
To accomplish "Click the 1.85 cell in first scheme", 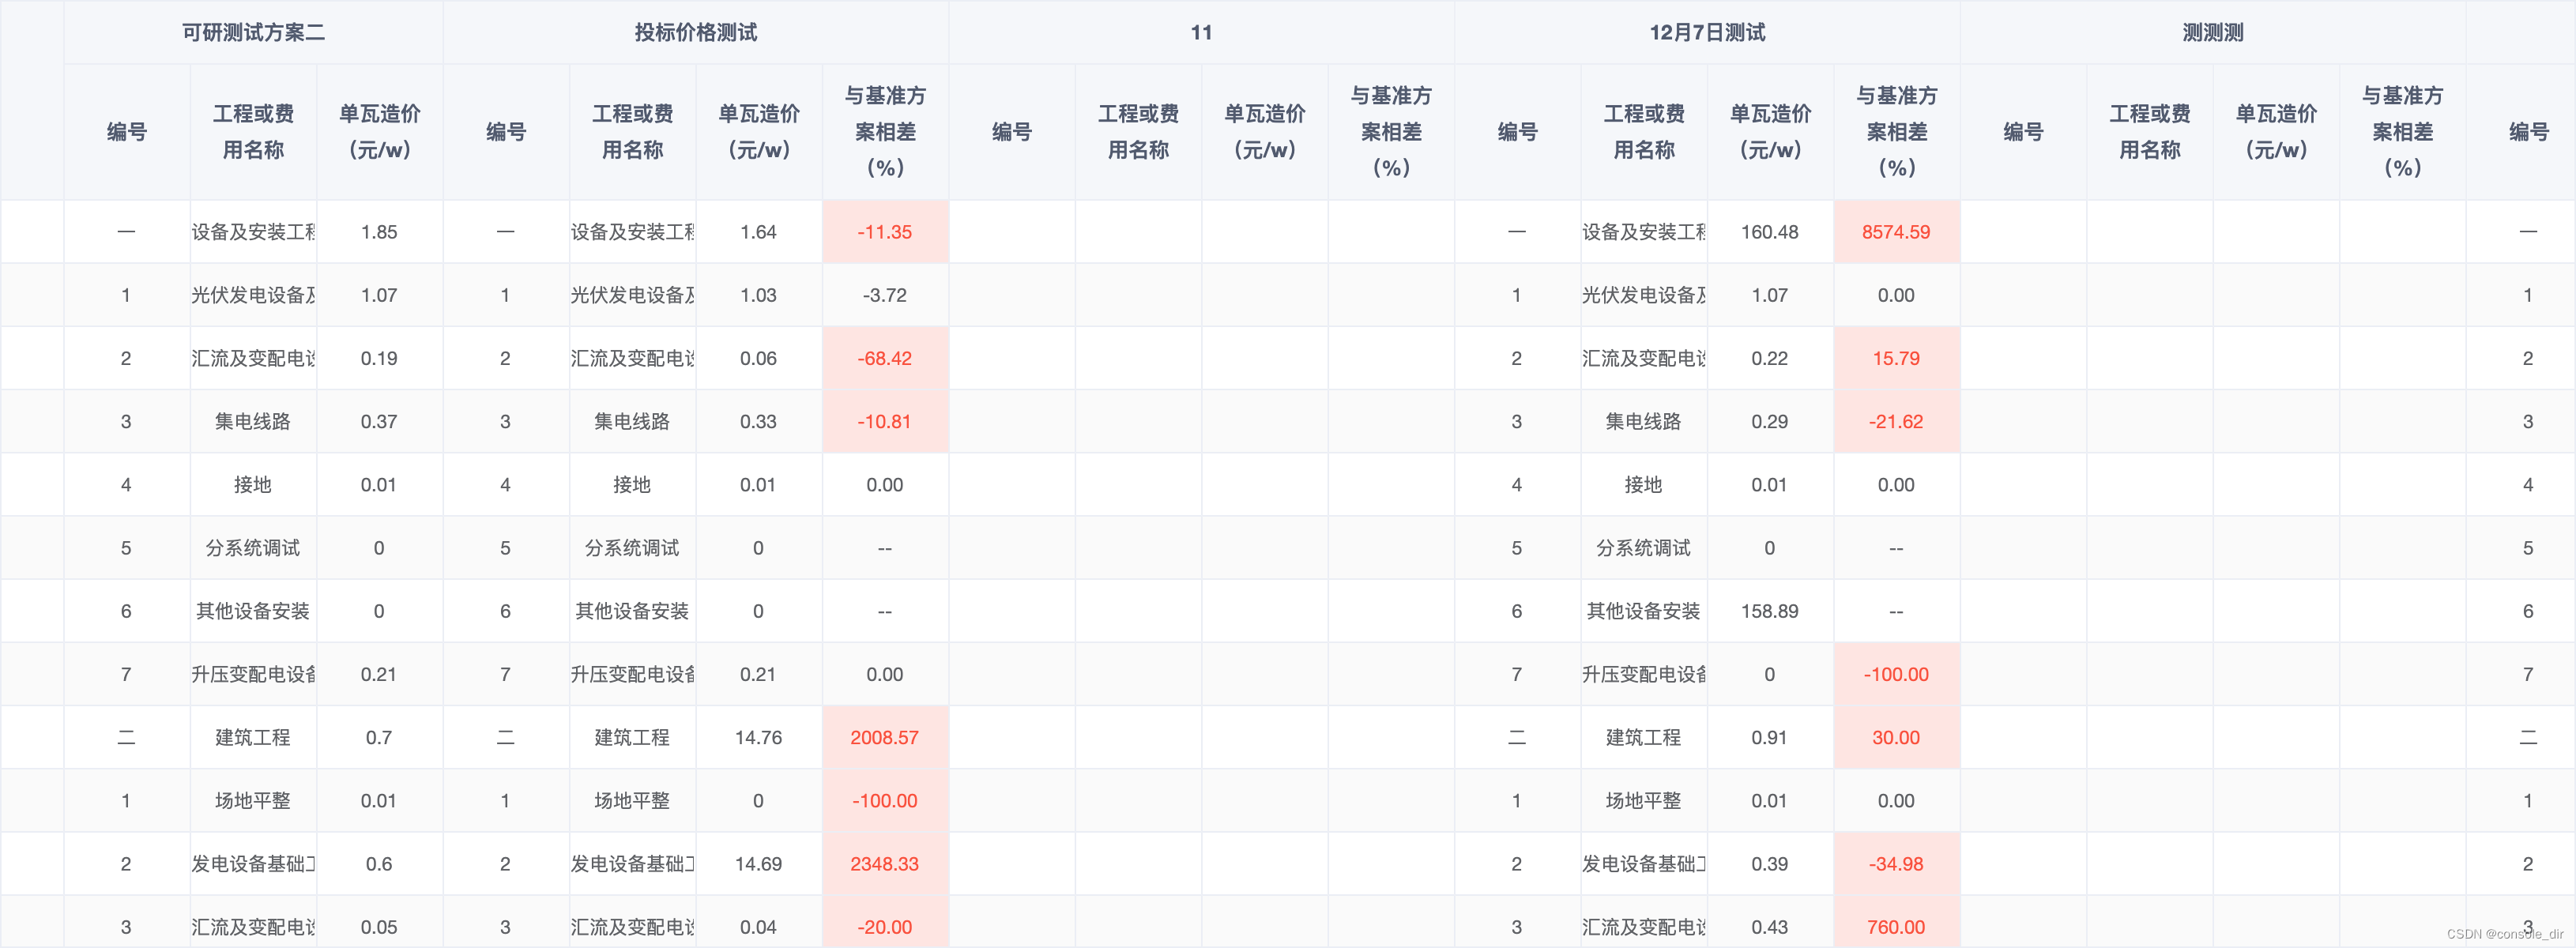I will pyautogui.click(x=379, y=232).
